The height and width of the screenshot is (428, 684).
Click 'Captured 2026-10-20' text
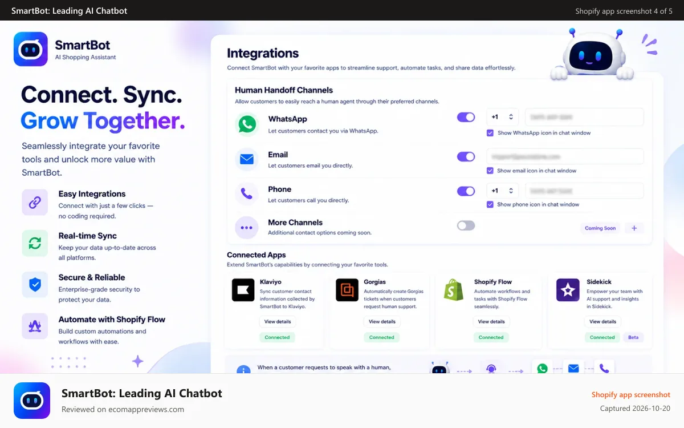pos(636,409)
